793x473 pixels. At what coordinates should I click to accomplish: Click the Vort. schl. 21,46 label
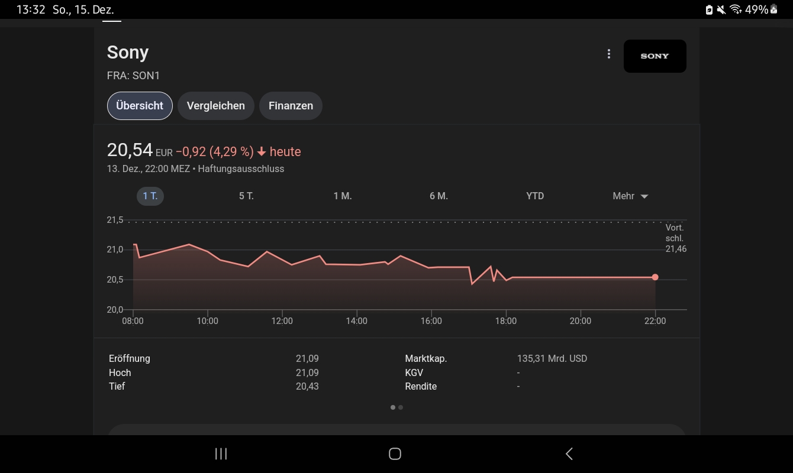click(x=675, y=238)
